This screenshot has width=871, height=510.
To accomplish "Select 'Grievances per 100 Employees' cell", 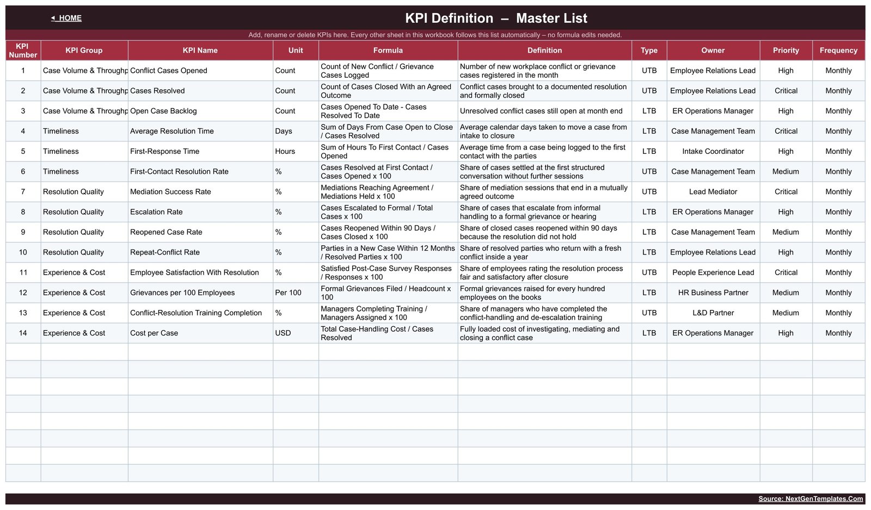I will point(200,293).
